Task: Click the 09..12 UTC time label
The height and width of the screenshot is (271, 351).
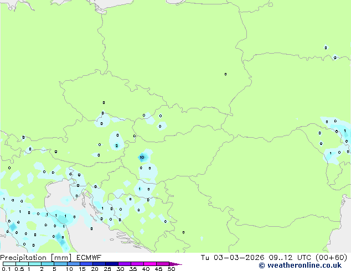Action: pos(290,258)
